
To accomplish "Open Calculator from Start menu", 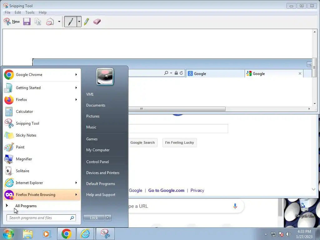I will (42, 112).
